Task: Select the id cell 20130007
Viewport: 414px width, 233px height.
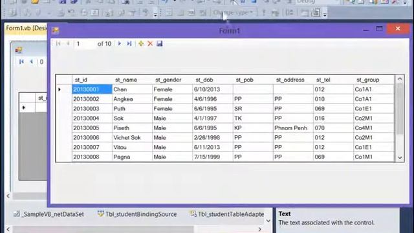Action: (92, 147)
